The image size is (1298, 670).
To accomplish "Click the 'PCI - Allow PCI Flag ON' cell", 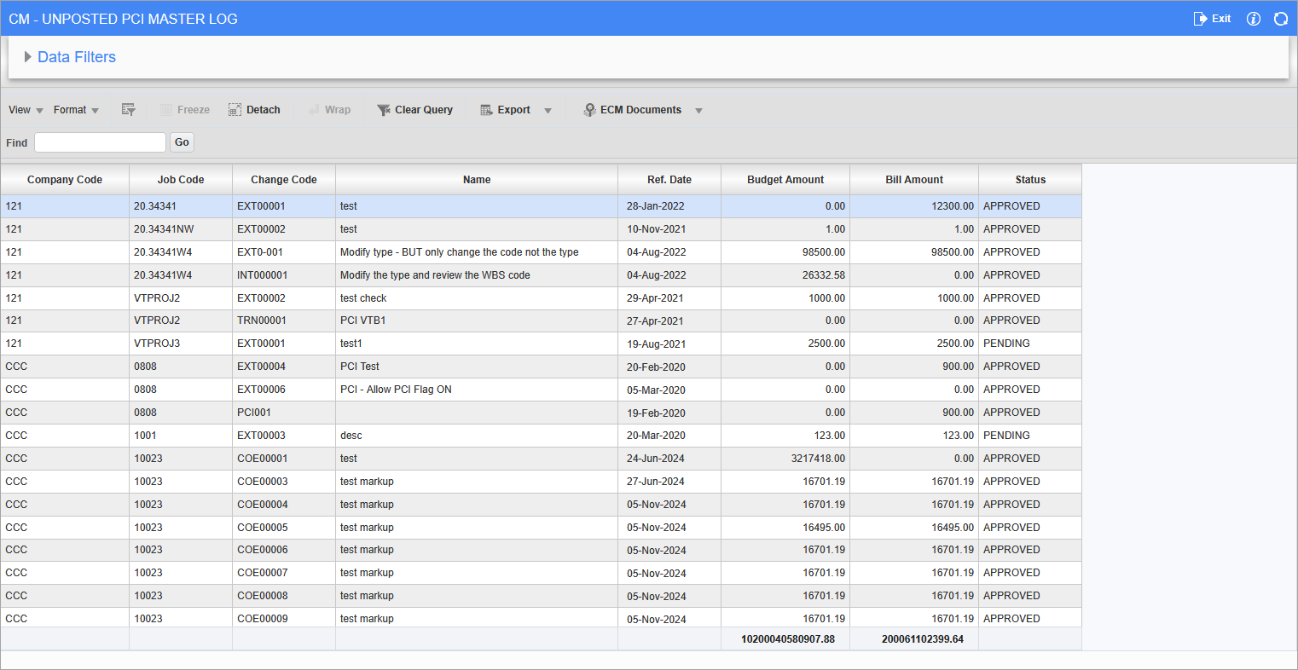I will (x=477, y=390).
